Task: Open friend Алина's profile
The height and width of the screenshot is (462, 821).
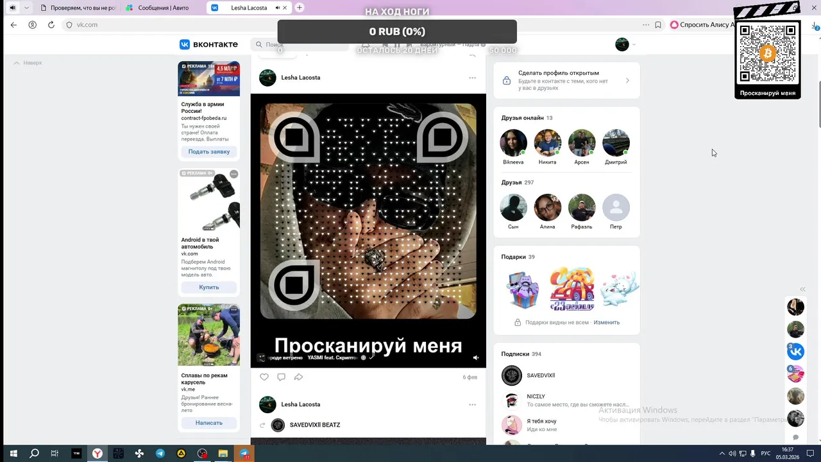Action: [x=547, y=207]
